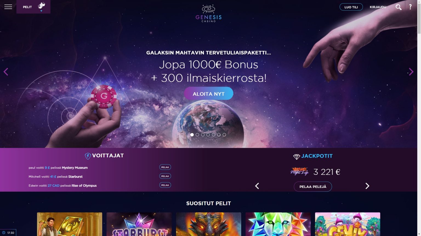Show next jackpot with right chevron
Screen dimensions: 421x236
coord(367,186)
